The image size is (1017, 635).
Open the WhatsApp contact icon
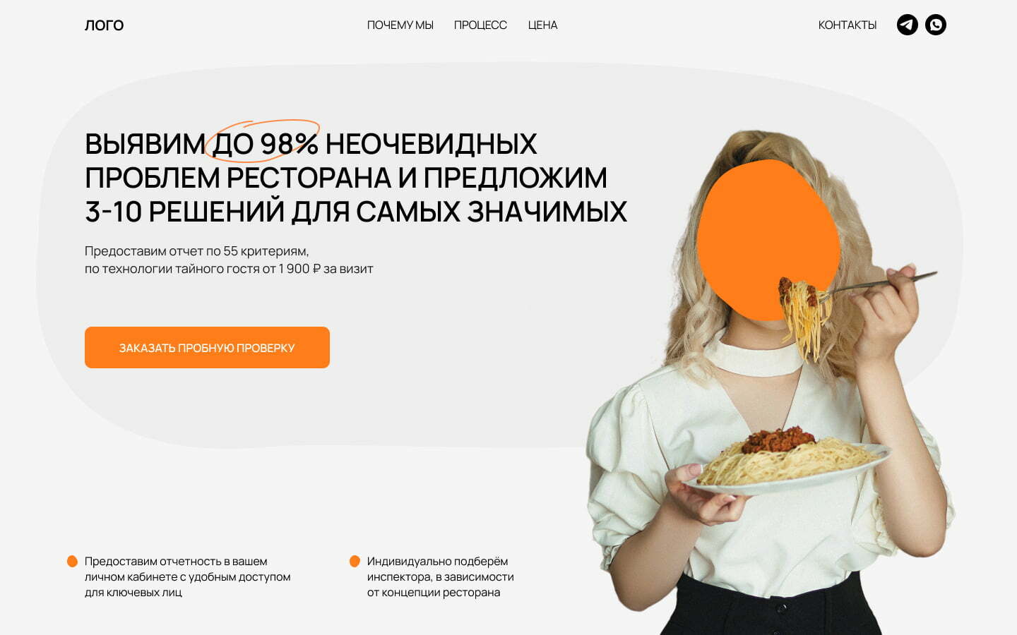[936, 25]
